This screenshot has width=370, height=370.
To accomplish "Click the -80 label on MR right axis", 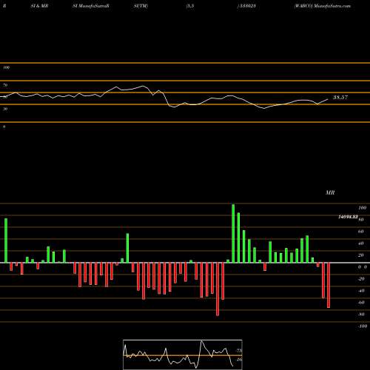I will (361, 314).
